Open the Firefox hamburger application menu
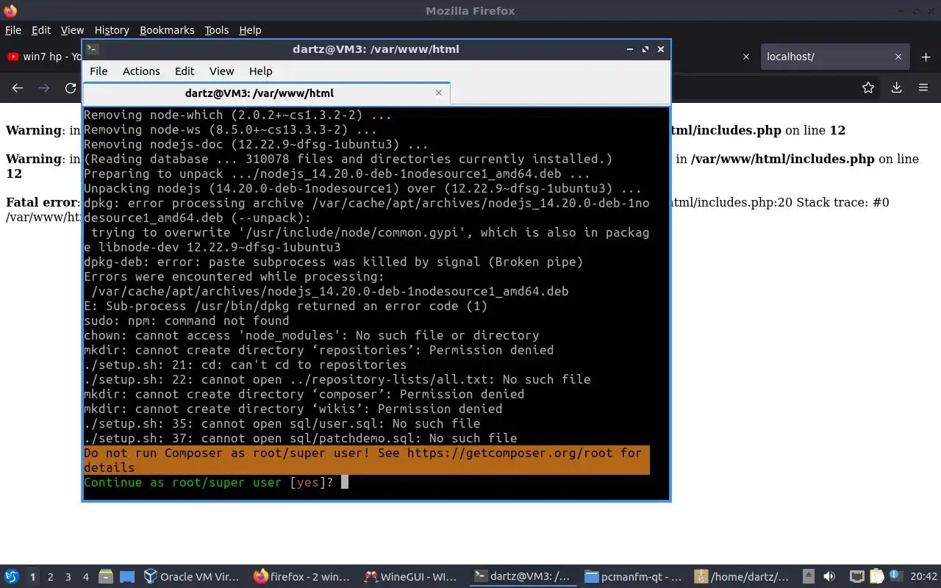The width and height of the screenshot is (941, 588). tap(923, 87)
